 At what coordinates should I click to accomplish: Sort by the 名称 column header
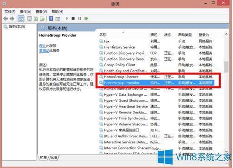point(103,35)
